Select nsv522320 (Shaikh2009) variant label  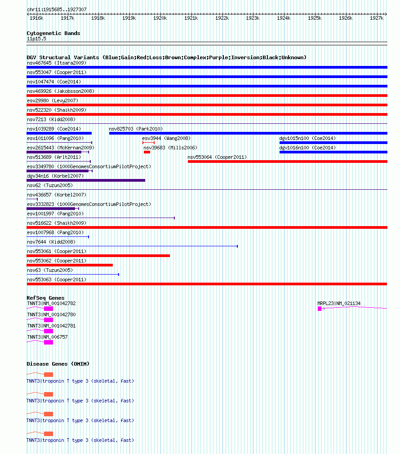tap(57, 110)
